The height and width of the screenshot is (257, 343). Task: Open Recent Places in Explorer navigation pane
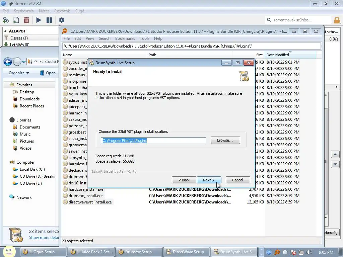click(x=32, y=106)
